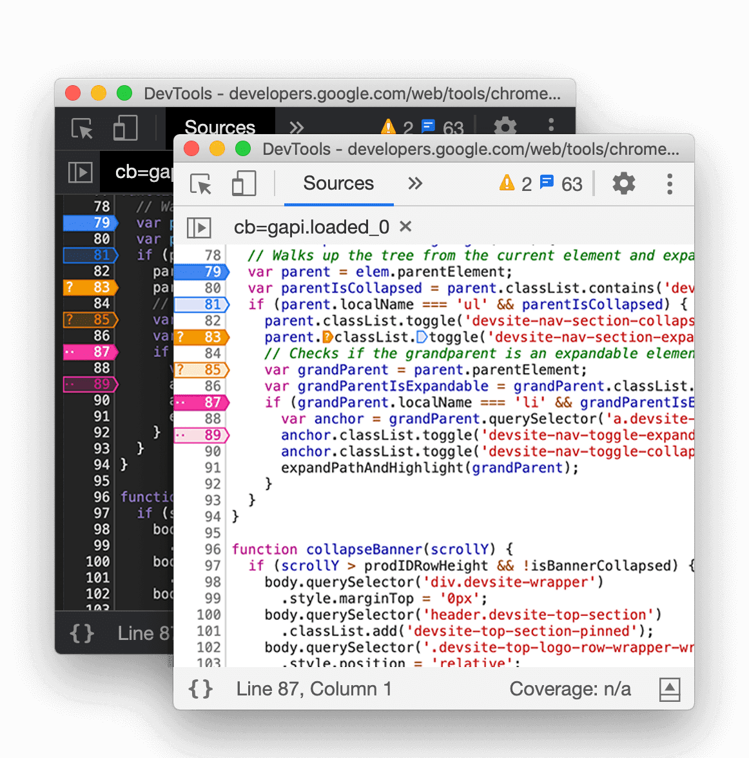The width and height of the screenshot is (749, 758).
Task: Expand more panels with the chevron arrows
Action: tap(415, 183)
